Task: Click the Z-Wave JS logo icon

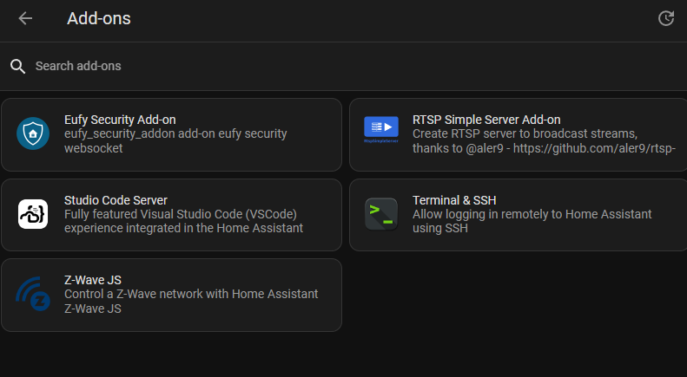Action: [x=33, y=294]
